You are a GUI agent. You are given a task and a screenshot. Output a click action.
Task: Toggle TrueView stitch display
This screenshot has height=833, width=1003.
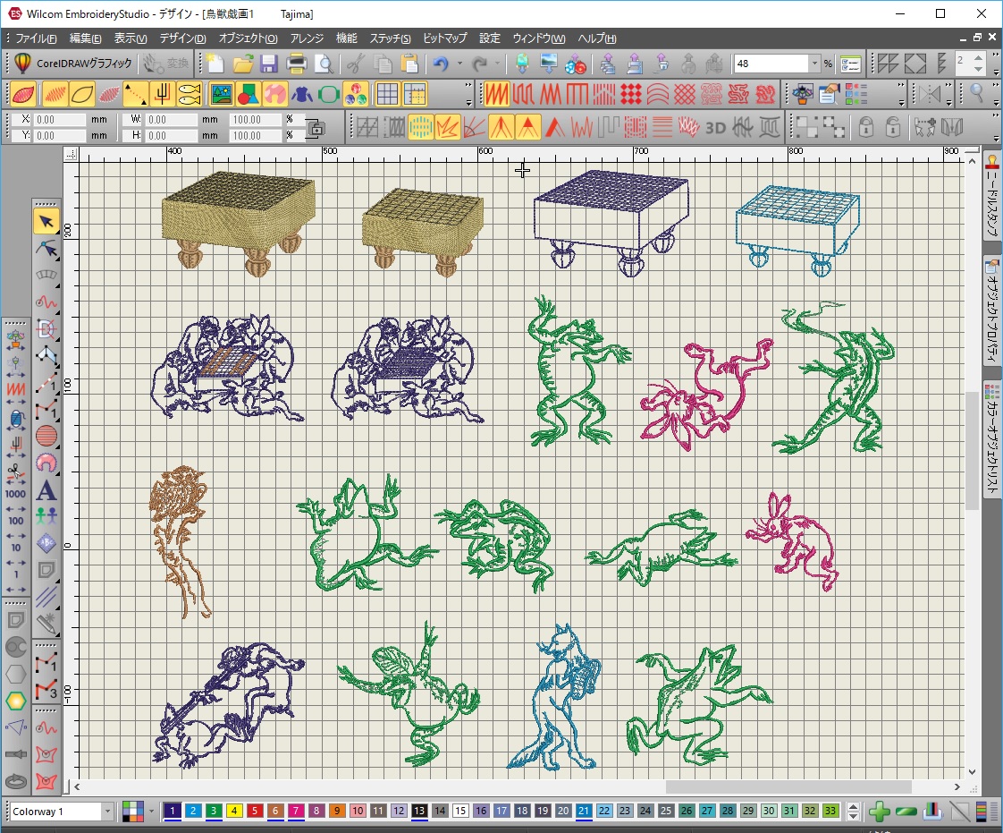tap(23, 95)
